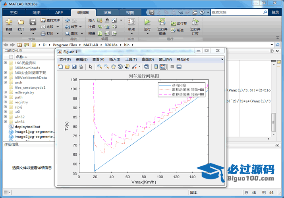Image resolution: width=284 pixels, height=198 pixels.
Task: Click the MATLAB segment in the address path
Action: 91,45
